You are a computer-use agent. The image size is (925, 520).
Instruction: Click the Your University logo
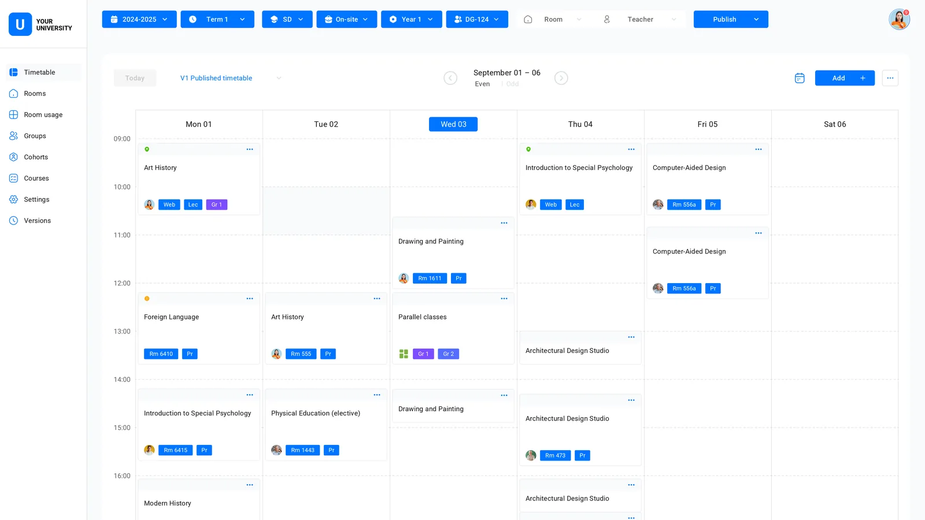(x=40, y=25)
